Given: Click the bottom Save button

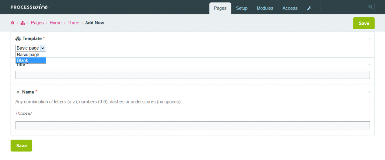Looking at the screenshot, I should coord(21,146).
